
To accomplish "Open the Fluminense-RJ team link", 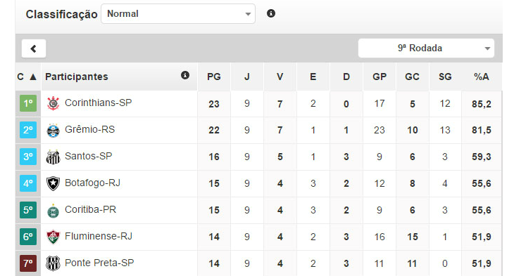I will [99, 236].
